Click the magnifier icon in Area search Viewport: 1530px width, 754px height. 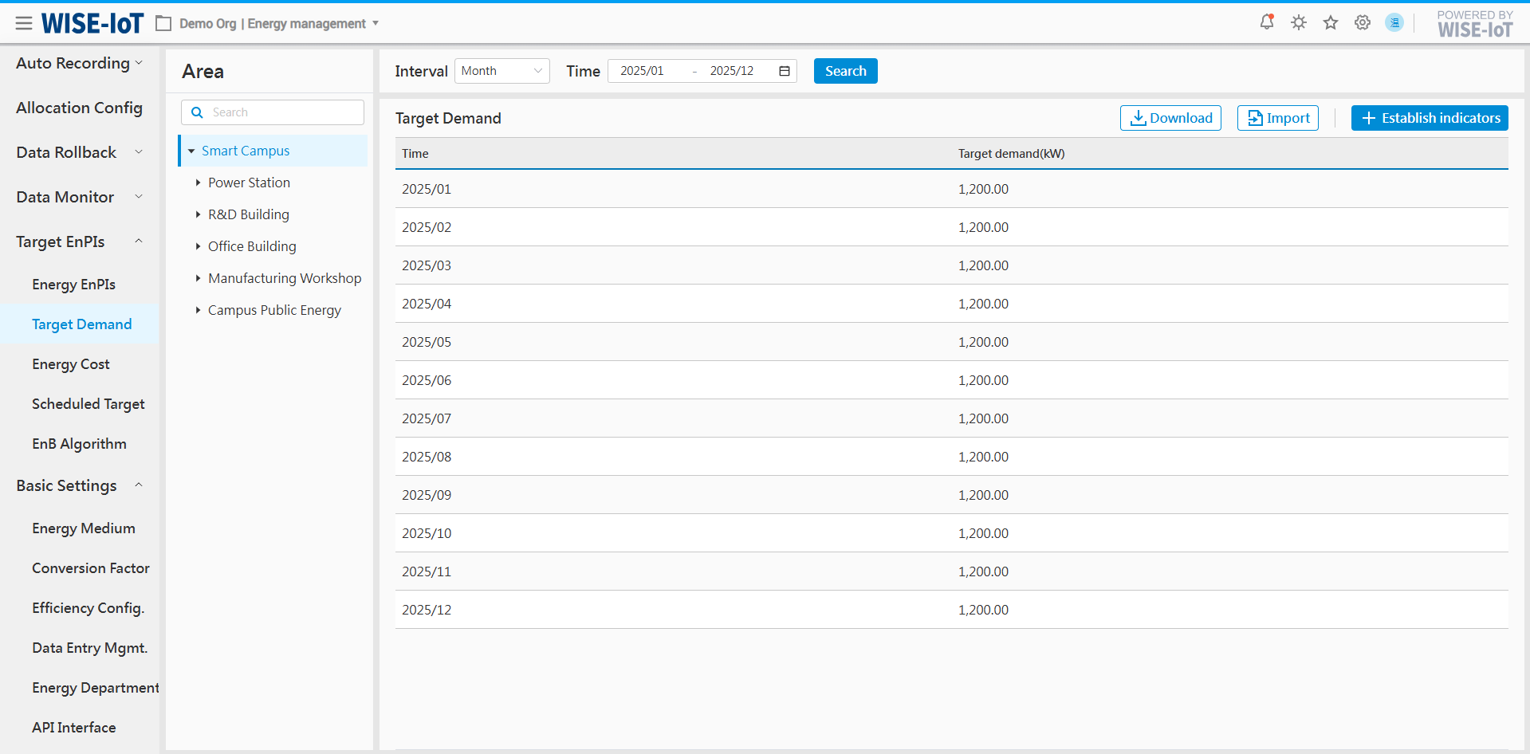tap(197, 112)
